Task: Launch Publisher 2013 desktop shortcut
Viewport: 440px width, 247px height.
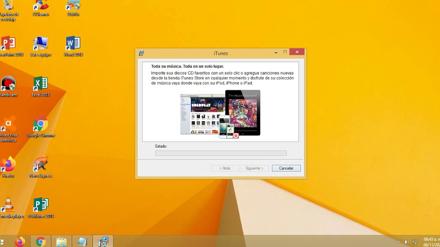Action: [x=41, y=208]
